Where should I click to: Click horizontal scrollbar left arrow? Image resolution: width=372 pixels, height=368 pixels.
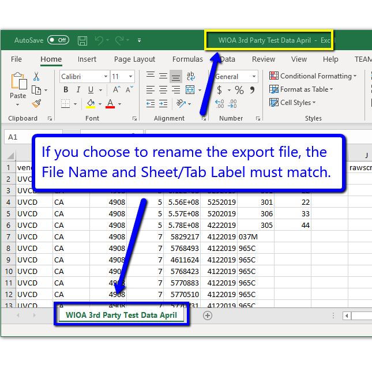point(347,316)
